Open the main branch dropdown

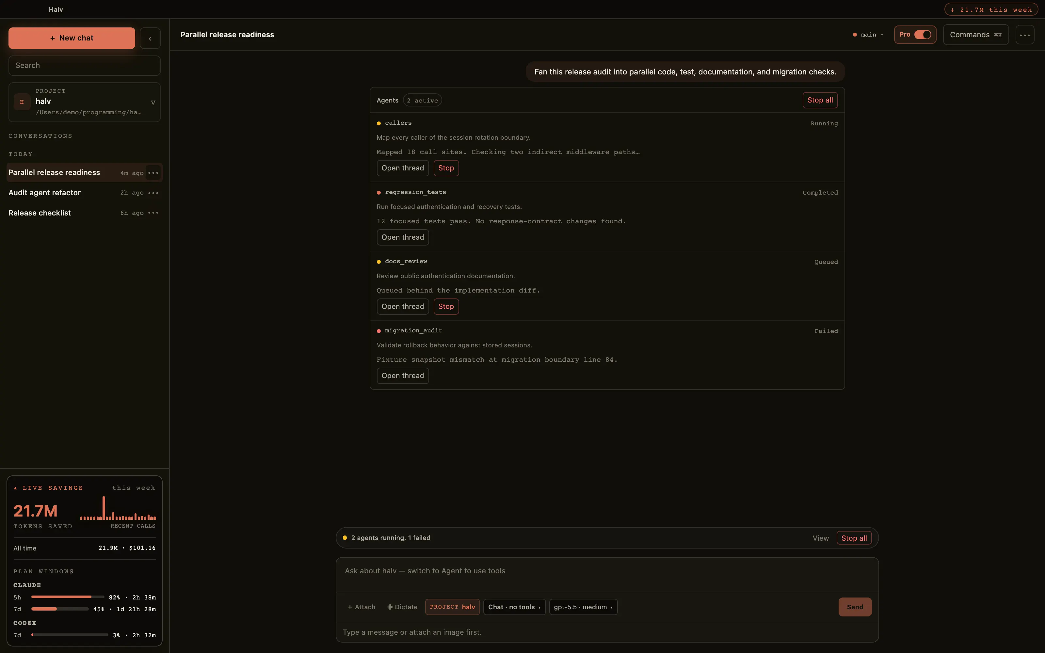(x=868, y=35)
